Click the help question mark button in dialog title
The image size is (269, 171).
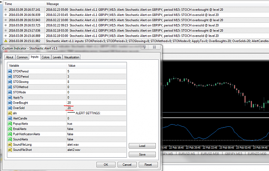[x=145, y=47]
